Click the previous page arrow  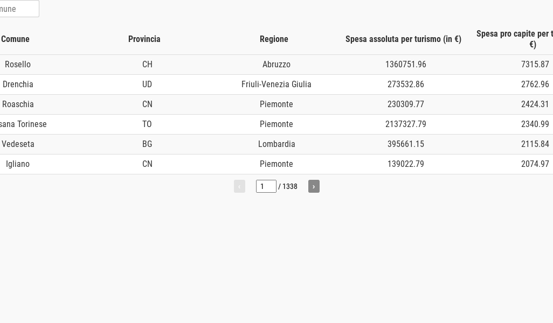point(239,186)
